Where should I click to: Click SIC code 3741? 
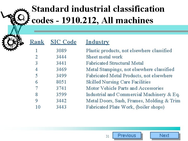pyautogui.click(x=61, y=88)
